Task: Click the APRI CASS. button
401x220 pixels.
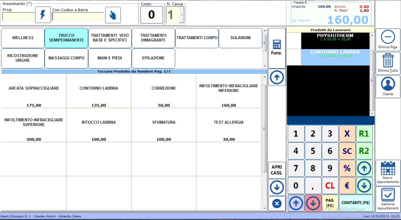Action: pyautogui.click(x=277, y=170)
